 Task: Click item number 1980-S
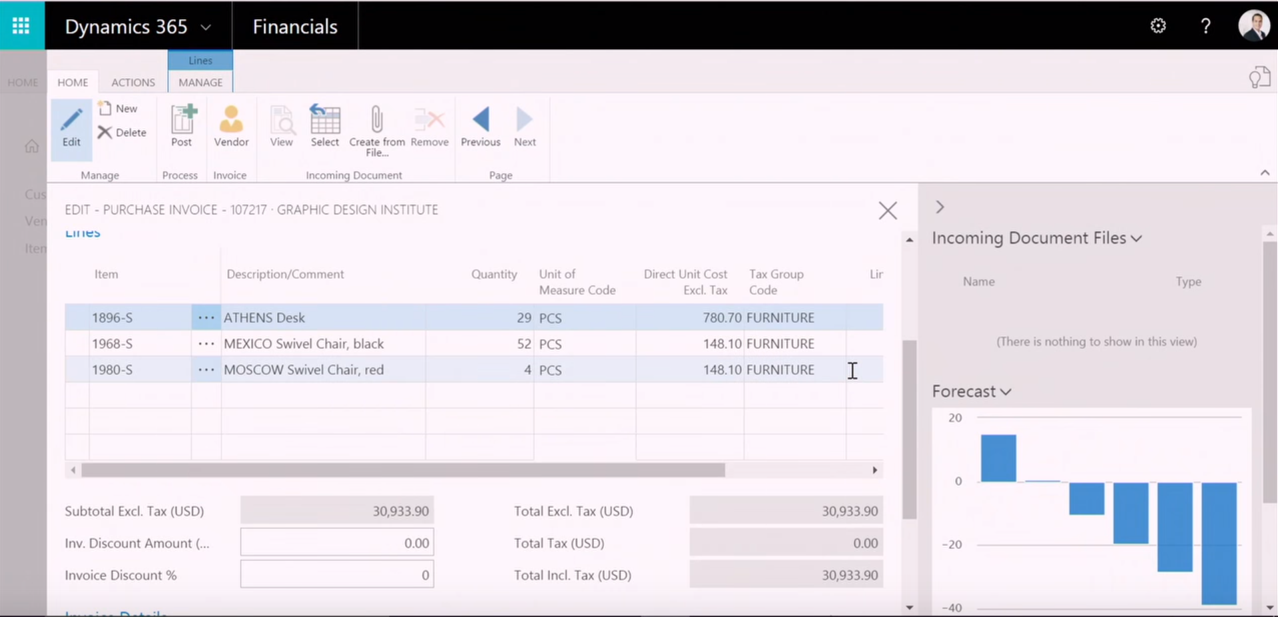pyautogui.click(x=112, y=370)
